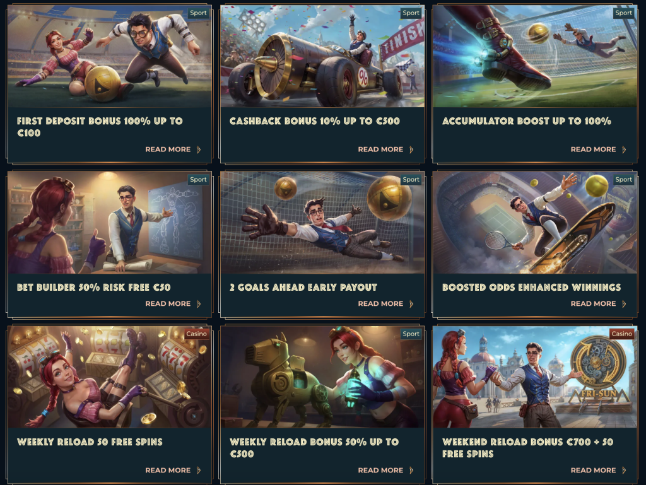Click the arrow icon on the Accumulator Boost card
Viewport: 646px width, 485px height.
pyautogui.click(x=624, y=149)
